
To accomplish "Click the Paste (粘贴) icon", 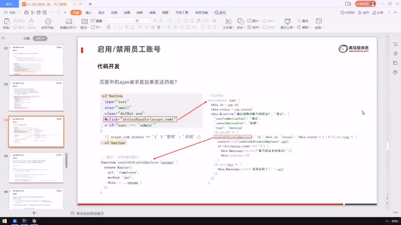I will click(x=7, y=22).
